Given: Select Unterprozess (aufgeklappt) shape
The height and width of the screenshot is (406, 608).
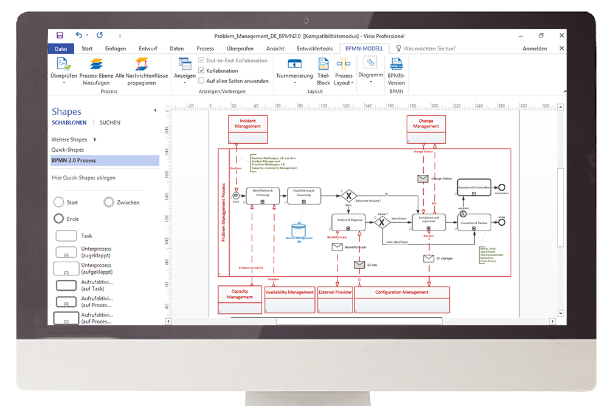Looking at the screenshot, I should [x=66, y=269].
